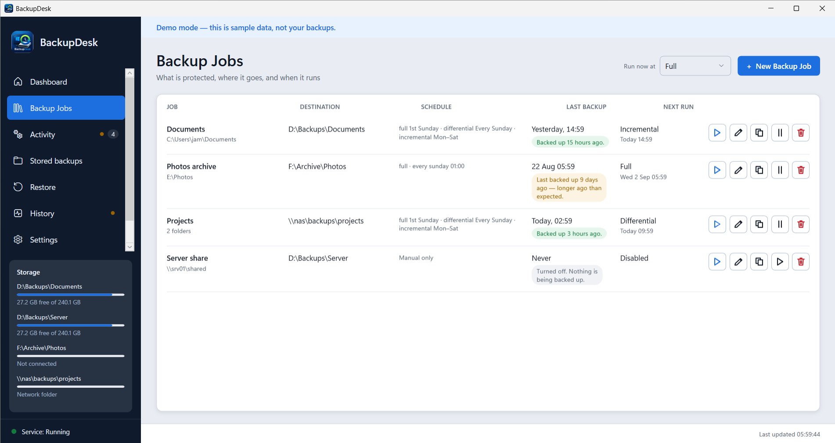835x443 pixels.
Task: Click the 'longer ago than expected' warning
Action: pos(569,188)
